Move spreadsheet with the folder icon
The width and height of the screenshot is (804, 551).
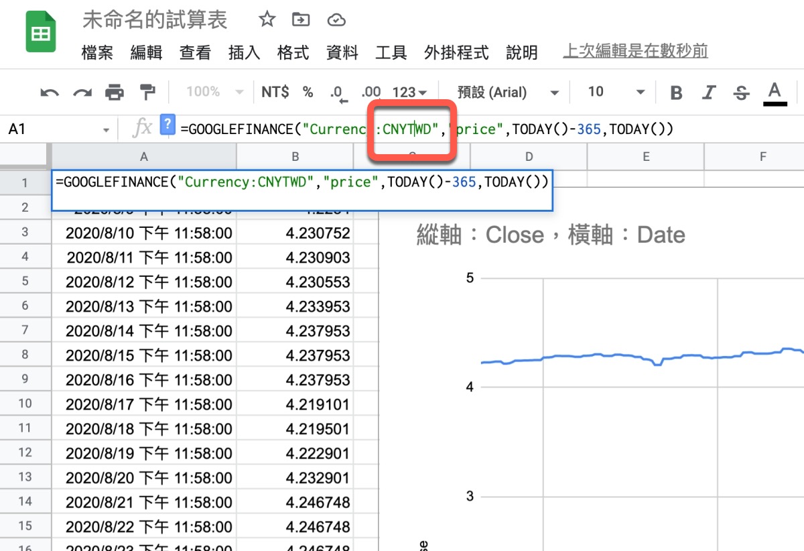click(x=301, y=20)
